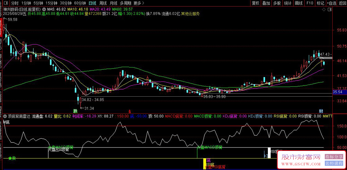
Task: Switch to the 15分钟 period
Action: tap(51, 3)
